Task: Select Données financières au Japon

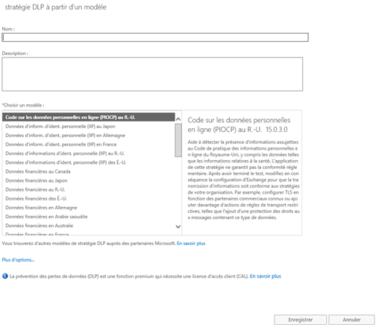Action: (89, 180)
